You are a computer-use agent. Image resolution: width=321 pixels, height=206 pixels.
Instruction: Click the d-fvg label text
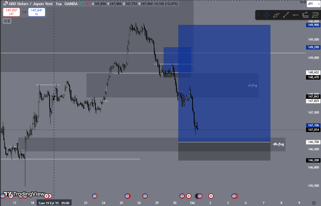tap(252, 85)
